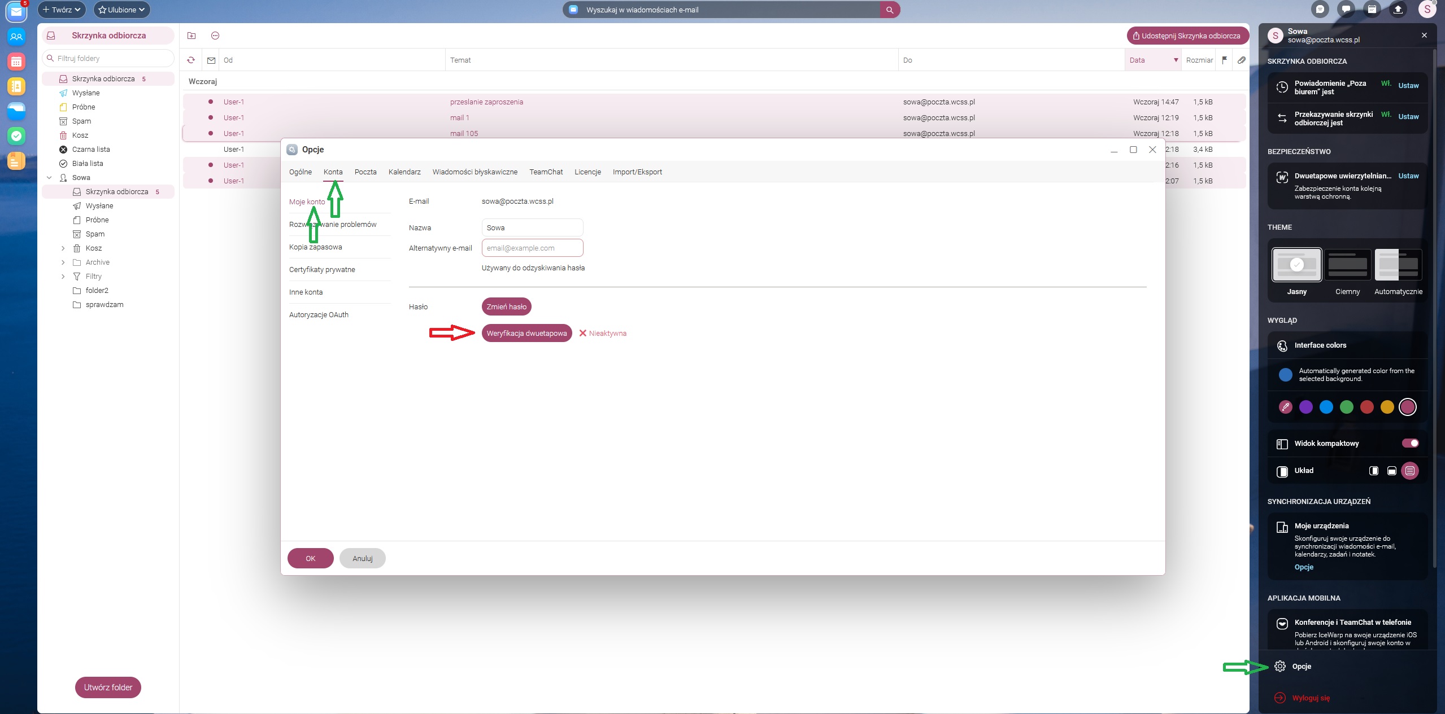Open the Calendar app in the left sidebar

click(16, 62)
